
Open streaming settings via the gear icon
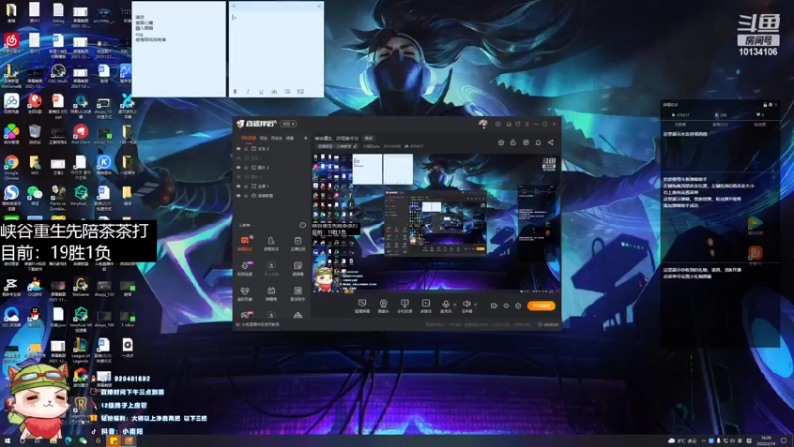pyautogui.click(x=518, y=306)
